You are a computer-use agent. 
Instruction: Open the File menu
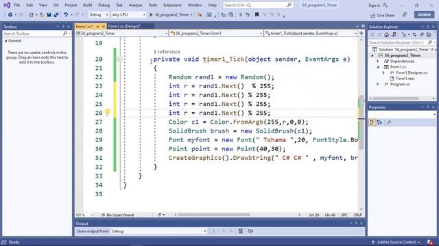click(16, 5)
